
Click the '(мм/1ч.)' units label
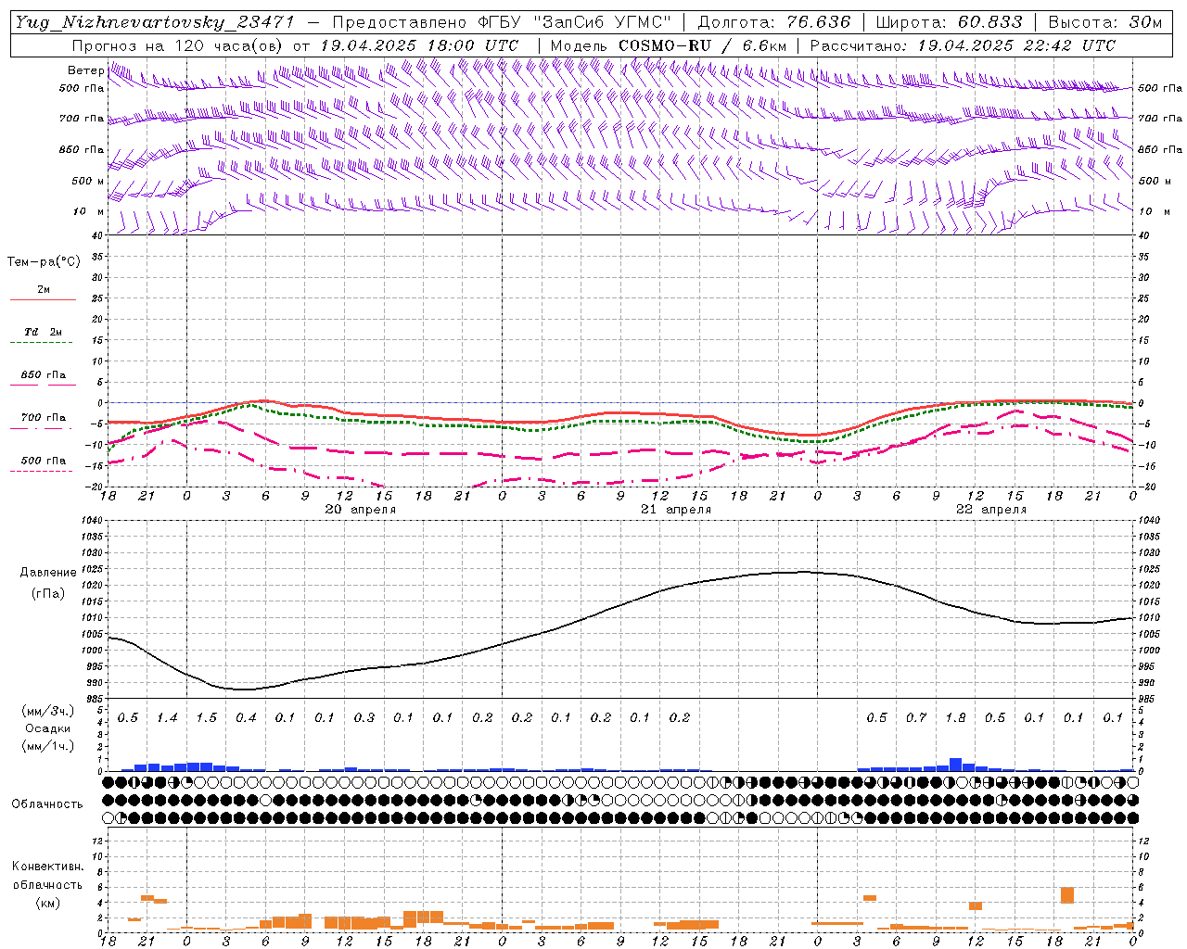[x=47, y=747]
